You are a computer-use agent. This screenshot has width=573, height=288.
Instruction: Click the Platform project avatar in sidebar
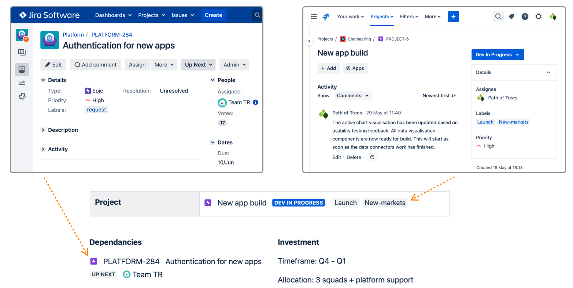click(22, 35)
